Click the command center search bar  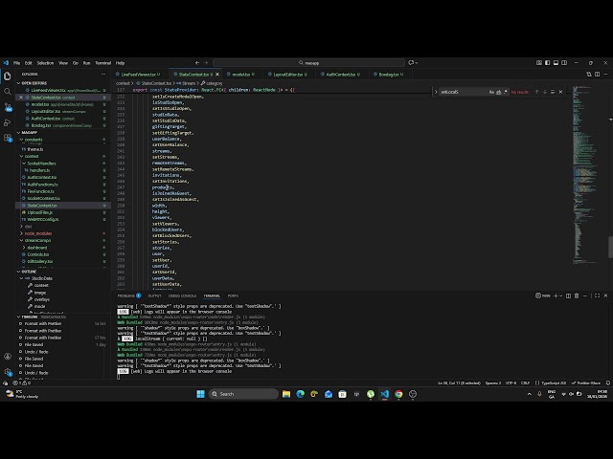308,62
